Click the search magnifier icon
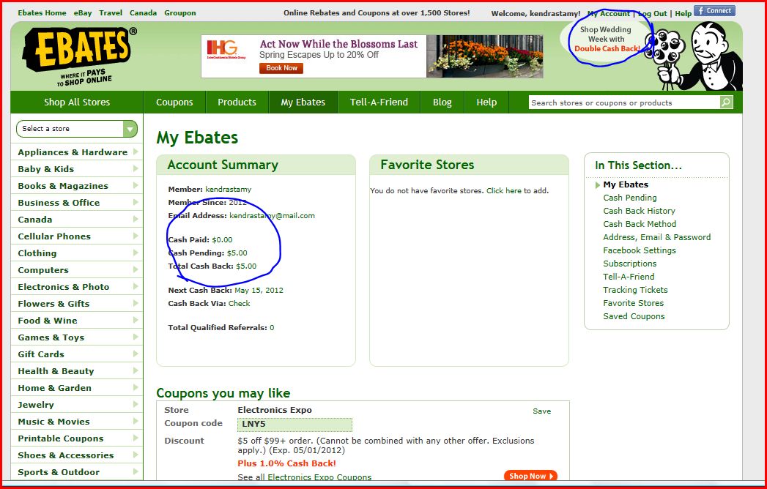Screen dimensions: 767x489 726,102
